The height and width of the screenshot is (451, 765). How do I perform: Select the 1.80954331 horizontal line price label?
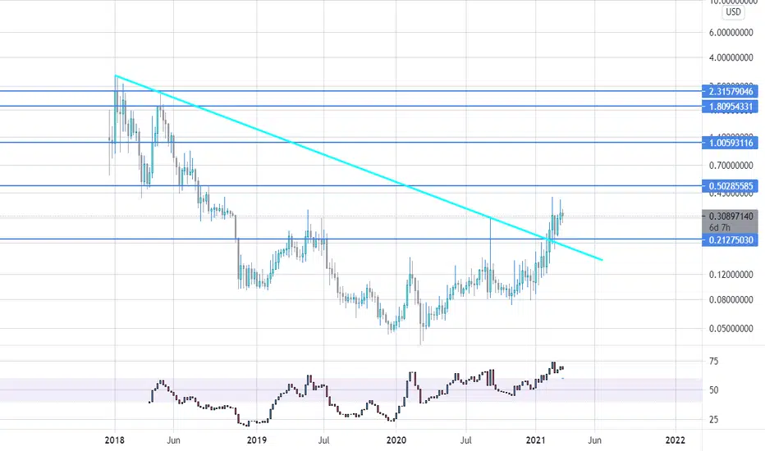click(730, 107)
